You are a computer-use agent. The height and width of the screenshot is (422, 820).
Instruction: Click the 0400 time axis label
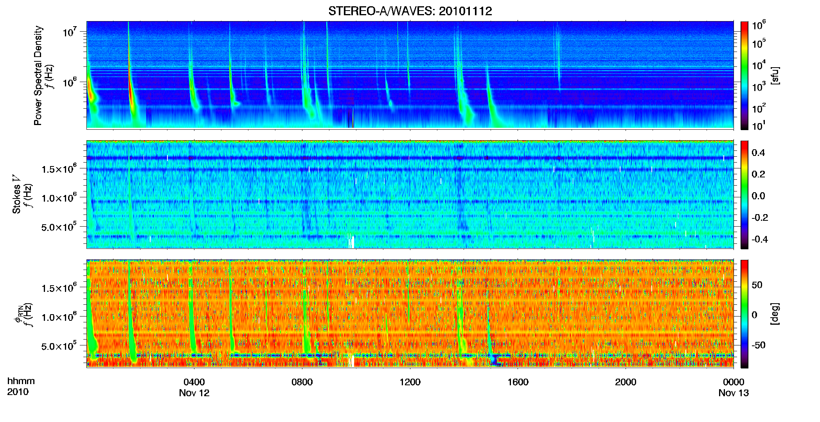click(194, 382)
